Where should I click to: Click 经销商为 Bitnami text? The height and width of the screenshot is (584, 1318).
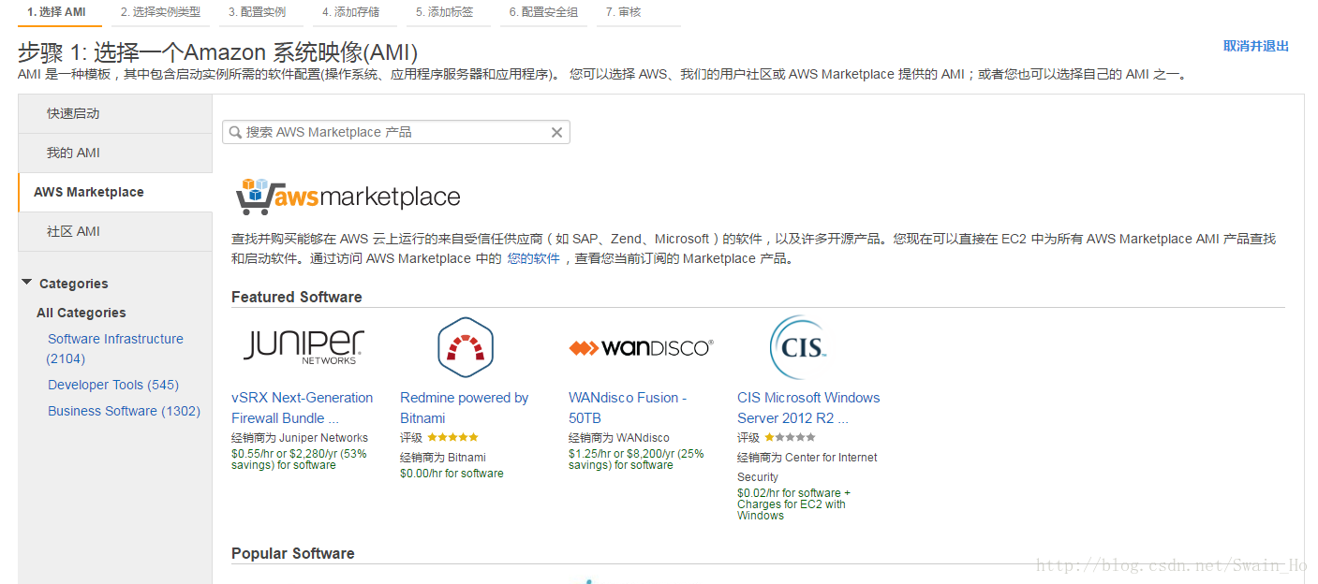(443, 458)
